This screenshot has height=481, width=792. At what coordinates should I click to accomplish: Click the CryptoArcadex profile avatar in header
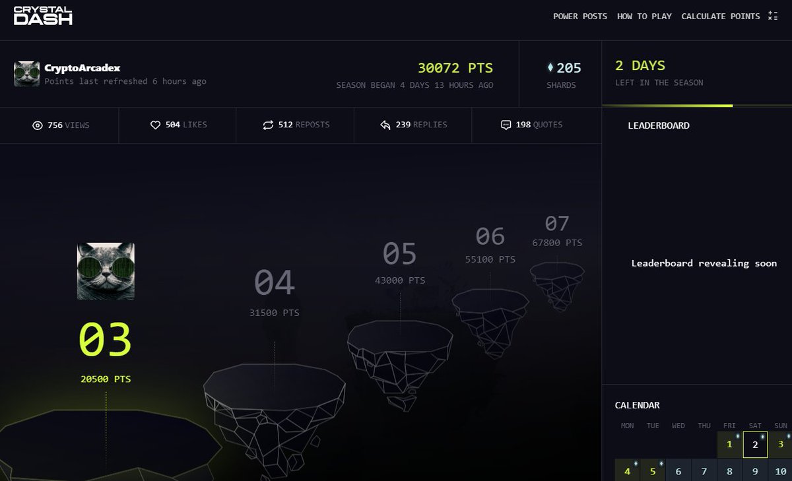click(27, 74)
